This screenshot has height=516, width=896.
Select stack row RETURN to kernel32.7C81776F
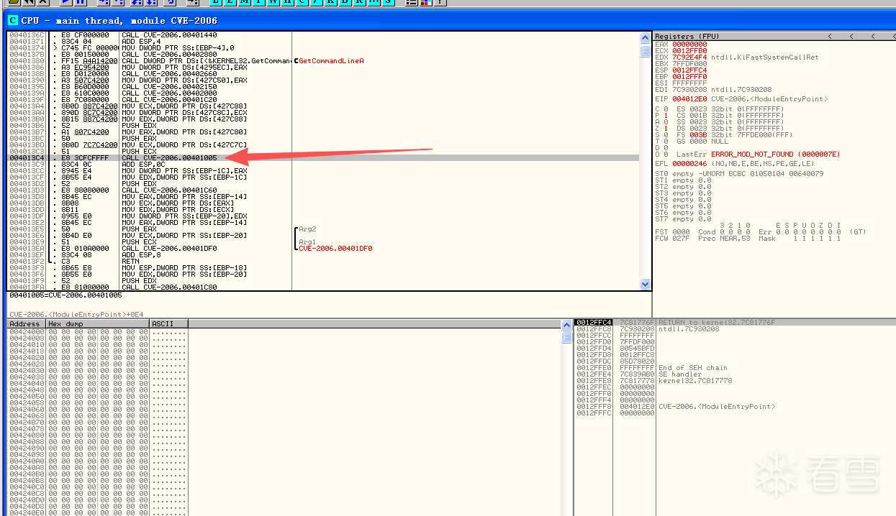pyautogui.click(x=735, y=323)
